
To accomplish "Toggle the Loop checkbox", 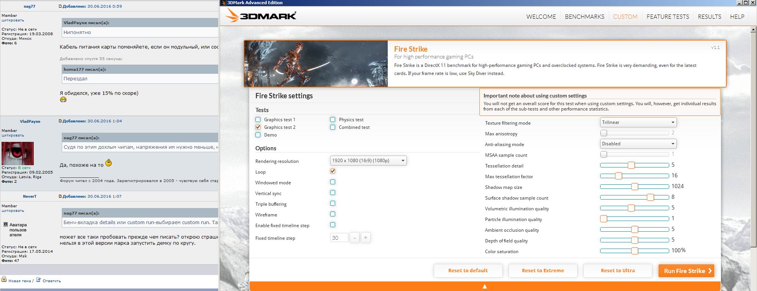I will tap(333, 171).
